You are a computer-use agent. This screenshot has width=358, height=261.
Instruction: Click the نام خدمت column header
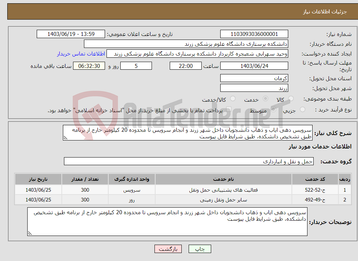223,179
